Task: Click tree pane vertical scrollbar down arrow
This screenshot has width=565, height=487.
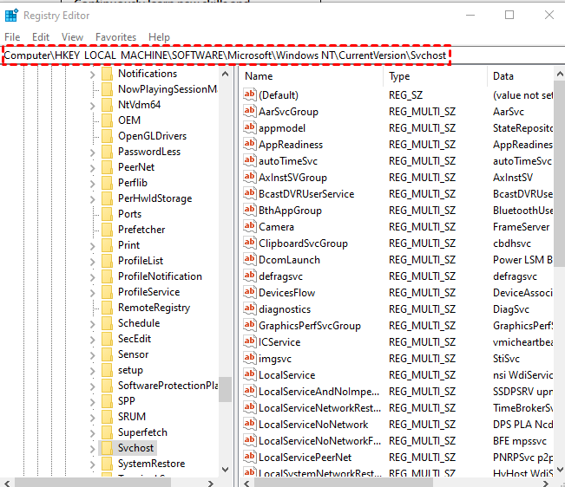Action: coord(225,469)
